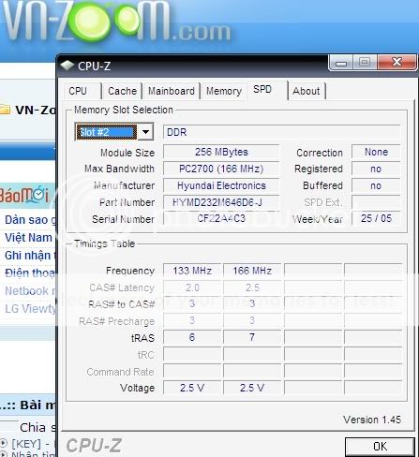The width and height of the screenshot is (419, 457).
Task: Open the 'Dàn sao' link in browser
Action: click(30, 219)
